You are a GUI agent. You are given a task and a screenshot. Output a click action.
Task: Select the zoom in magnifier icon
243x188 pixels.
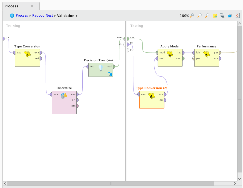tap(199, 16)
